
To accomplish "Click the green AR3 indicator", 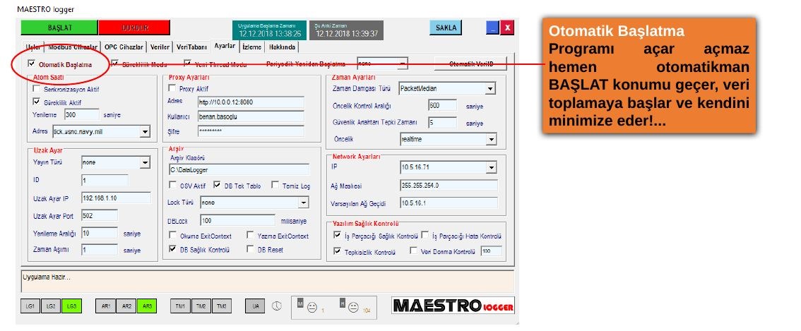I will pyautogui.click(x=147, y=306).
